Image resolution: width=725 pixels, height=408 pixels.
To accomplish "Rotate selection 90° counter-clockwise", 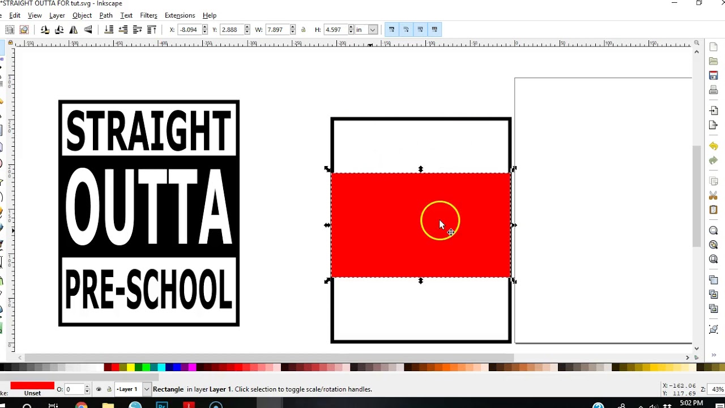I will pyautogui.click(x=45, y=29).
